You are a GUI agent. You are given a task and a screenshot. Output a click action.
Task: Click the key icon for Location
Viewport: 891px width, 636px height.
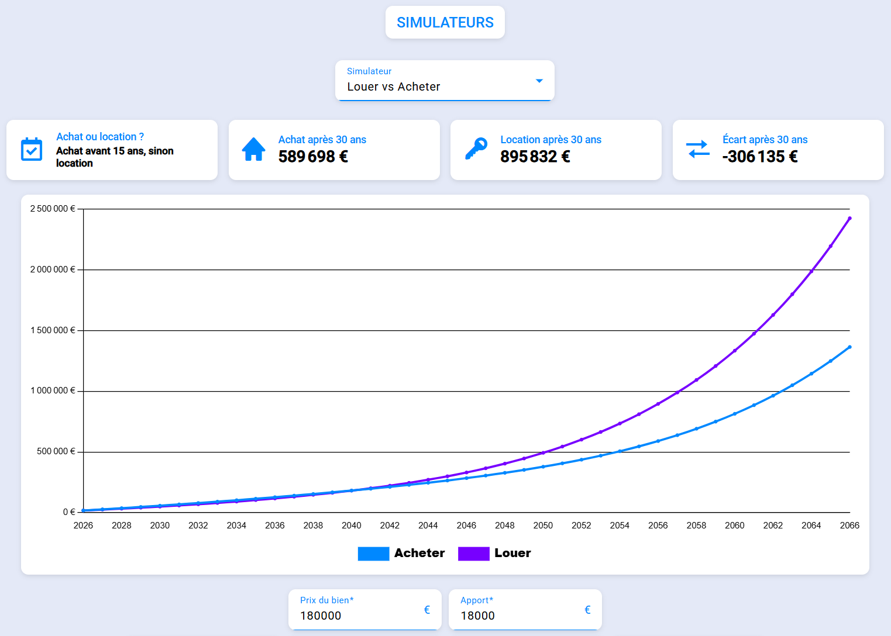click(x=476, y=149)
